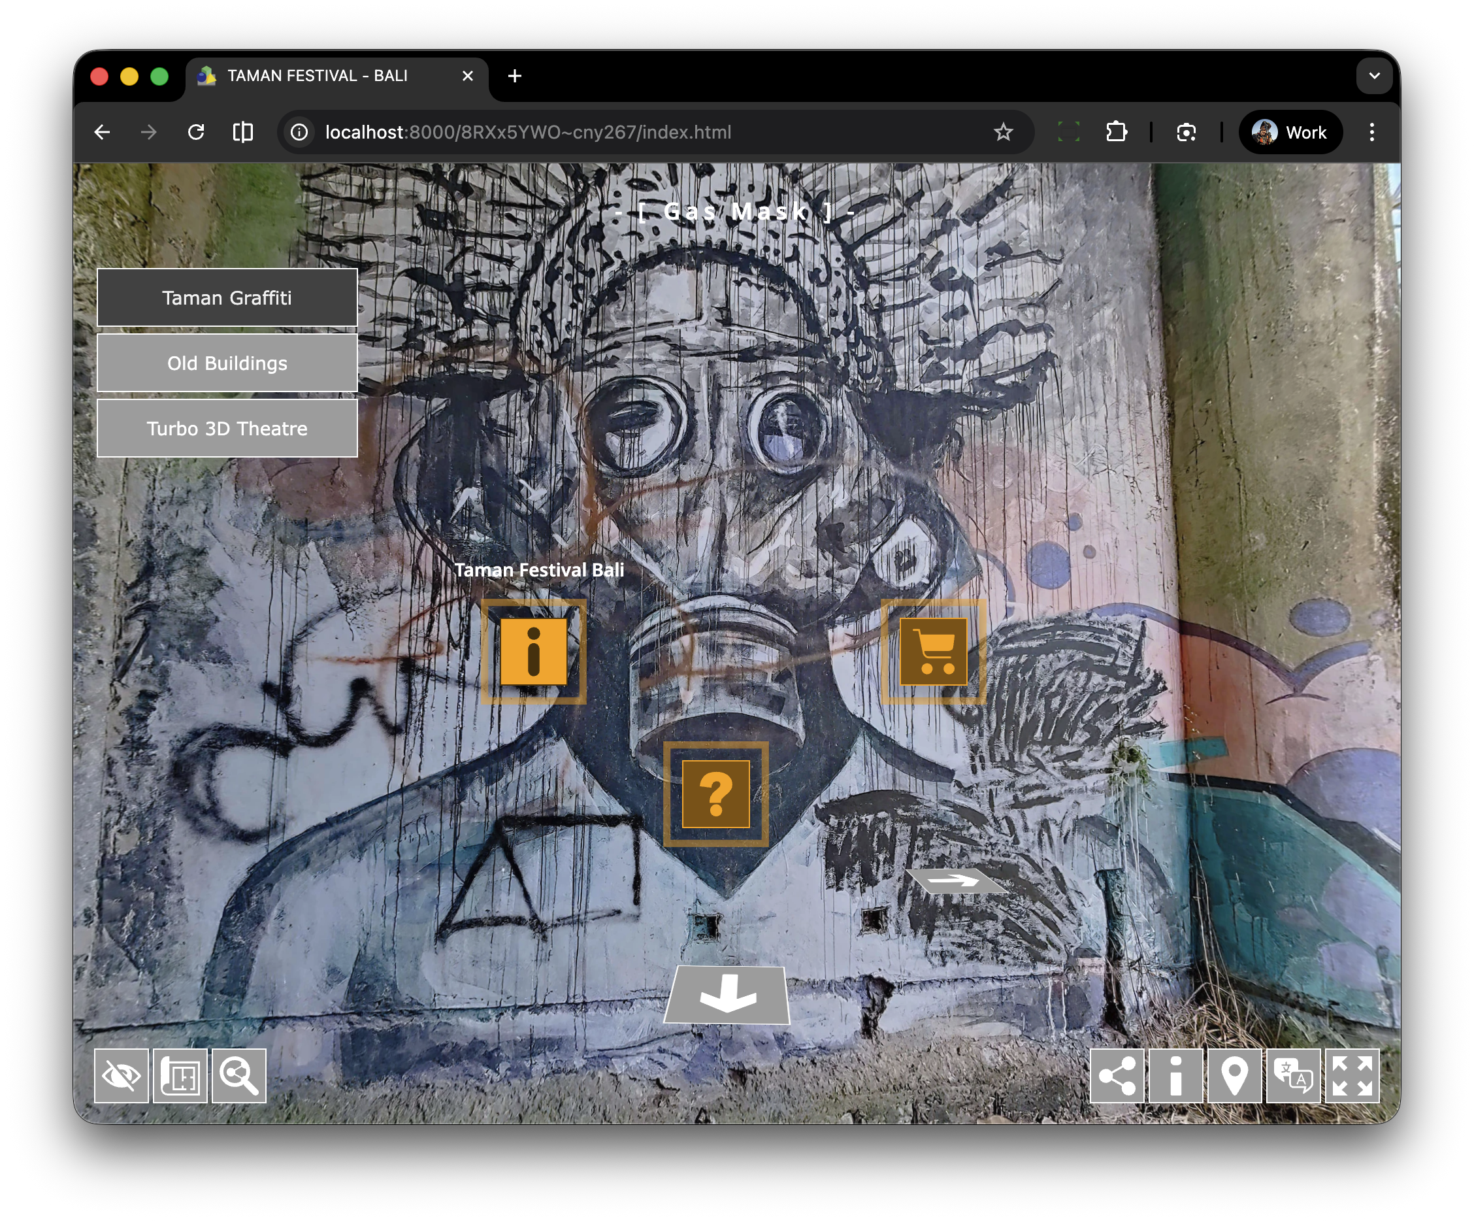Expand the tab search chevron dropdown
Image resolution: width=1474 pixels, height=1221 pixels.
coord(1373,76)
